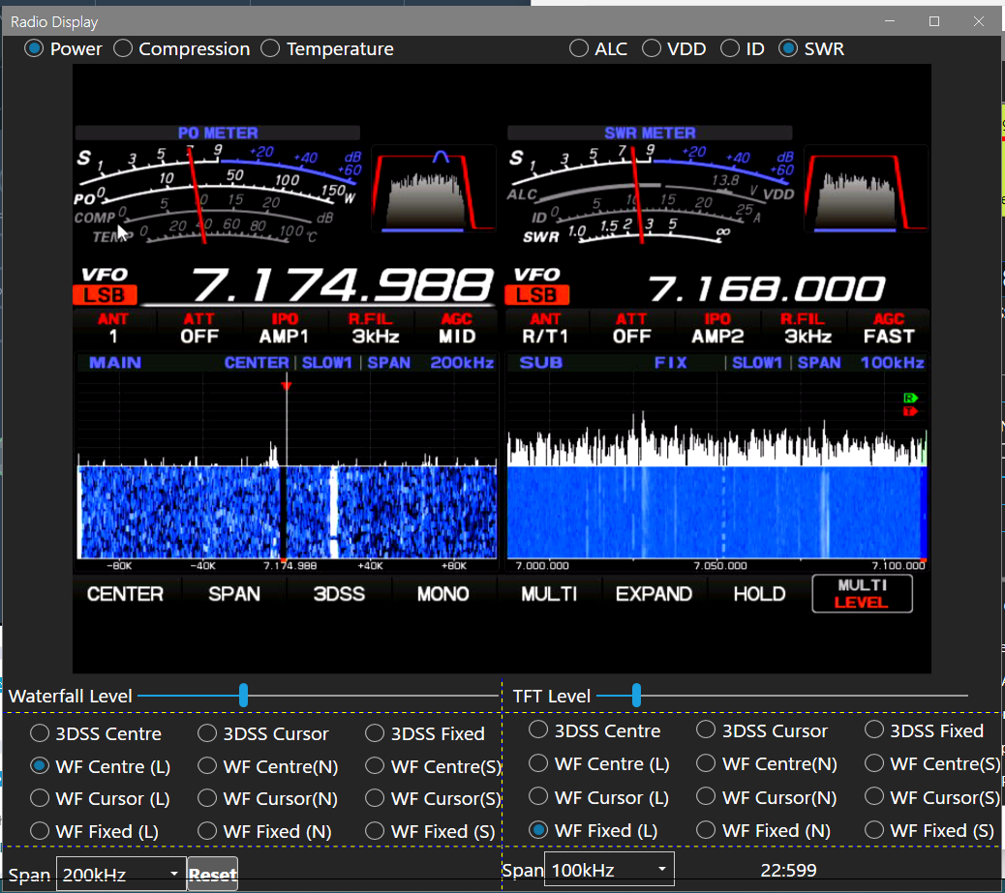Tap the CENTER scope button
This screenshot has width=1005, height=893.
tap(125, 594)
